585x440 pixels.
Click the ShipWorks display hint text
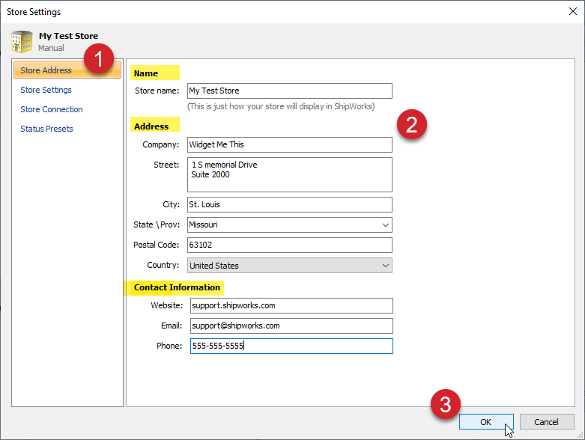(281, 106)
